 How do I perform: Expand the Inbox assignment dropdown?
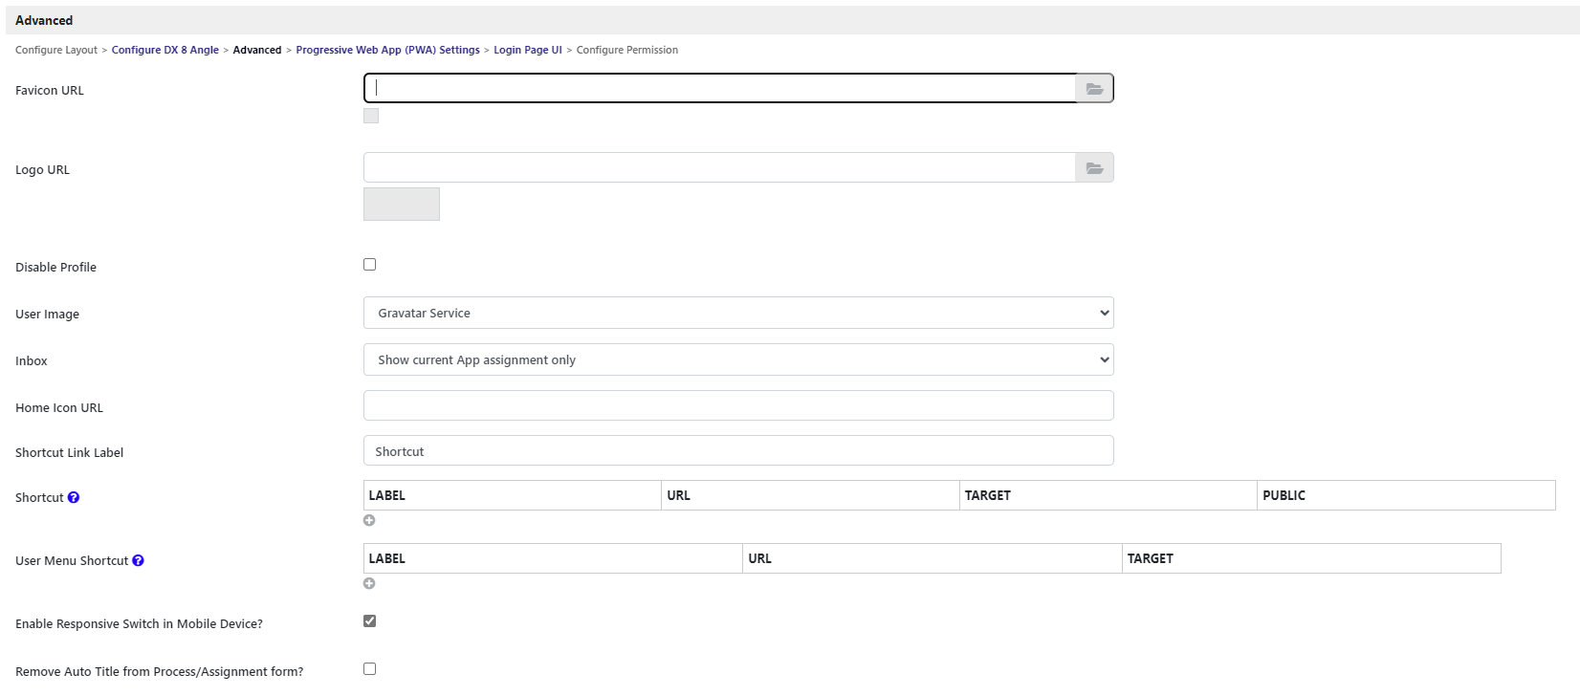click(738, 360)
